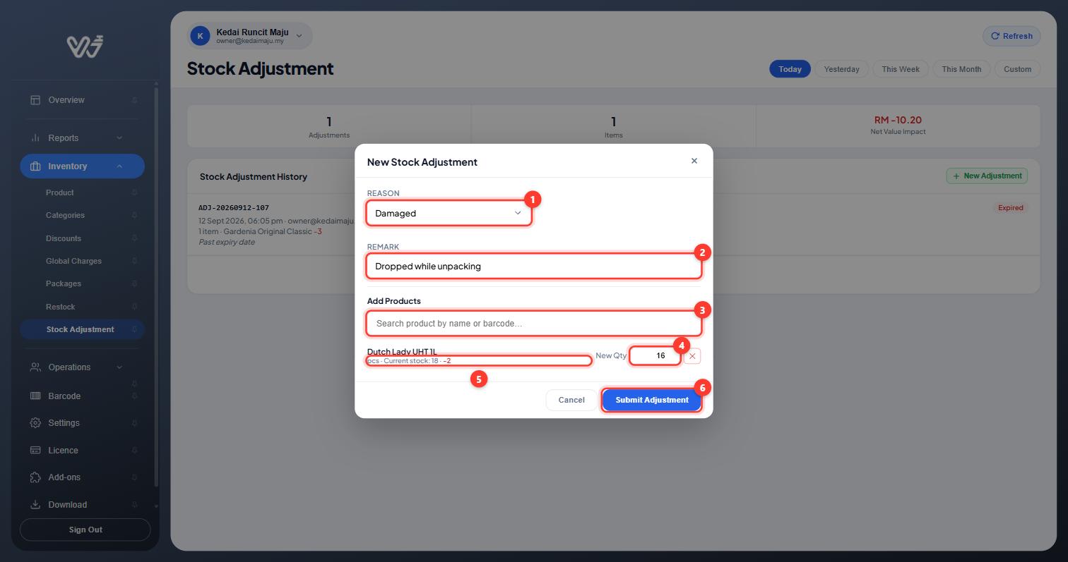The image size is (1068, 562).
Task: Pin the Licence sidebar item
Action: click(x=134, y=451)
